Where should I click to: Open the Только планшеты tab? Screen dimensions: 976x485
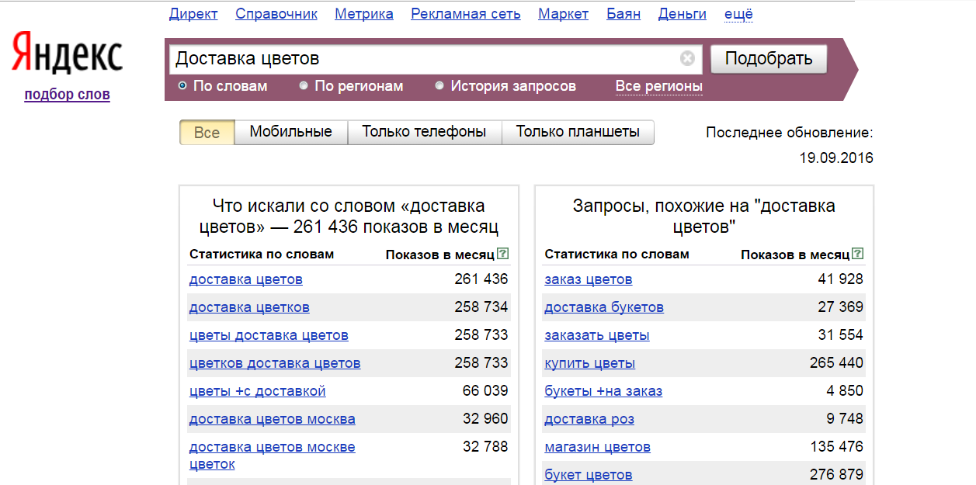point(578,132)
